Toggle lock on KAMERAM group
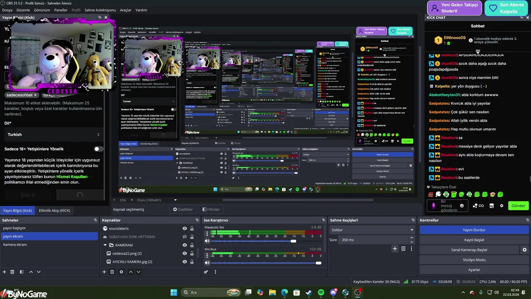The width and height of the screenshot is (531, 299). point(192,245)
